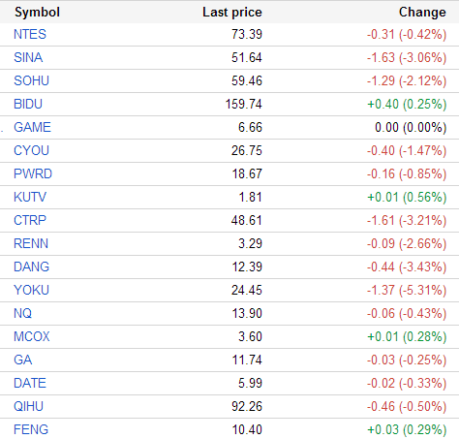This screenshot has height=439, width=459.
Task: Click the Symbol column header
Action: click(37, 13)
